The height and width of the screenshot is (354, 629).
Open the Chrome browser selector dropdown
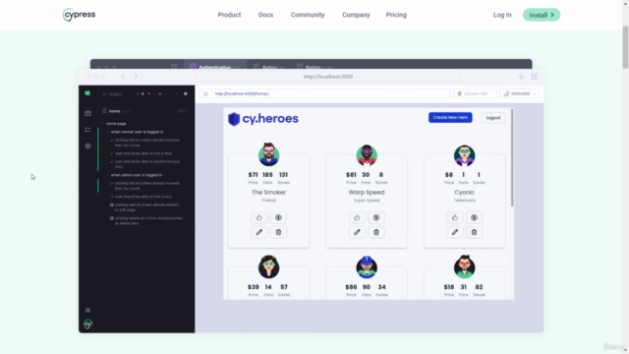coord(475,93)
